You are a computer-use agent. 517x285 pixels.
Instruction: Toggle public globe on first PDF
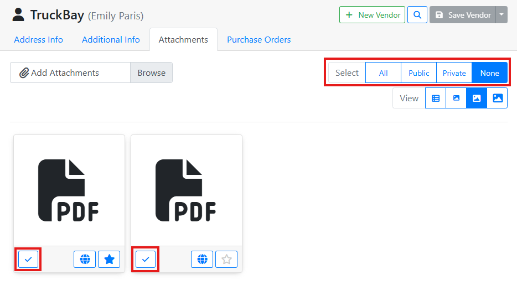point(85,259)
